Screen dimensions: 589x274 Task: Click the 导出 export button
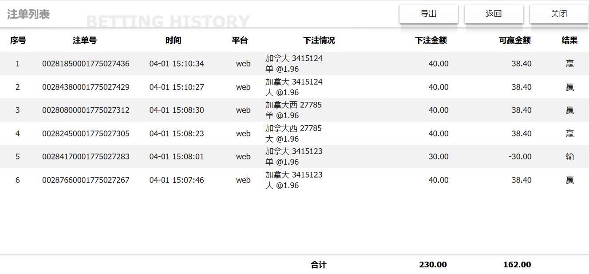428,14
